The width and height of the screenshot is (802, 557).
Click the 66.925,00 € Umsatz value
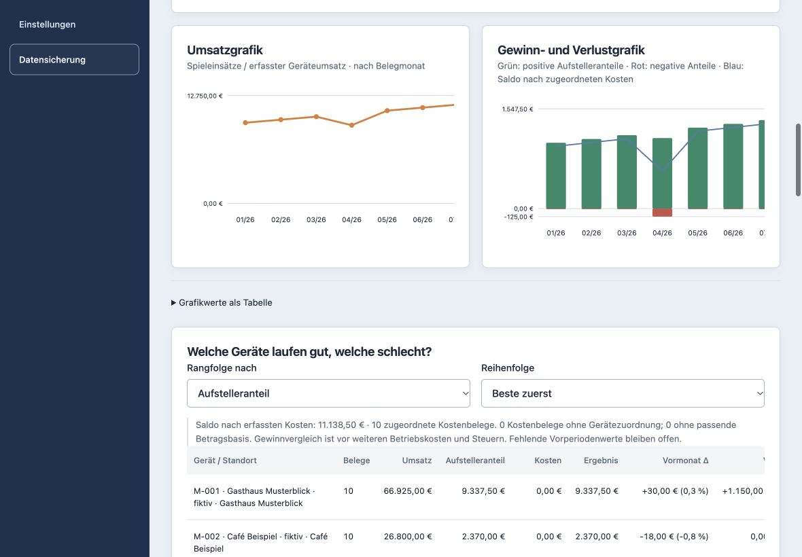[408, 491]
